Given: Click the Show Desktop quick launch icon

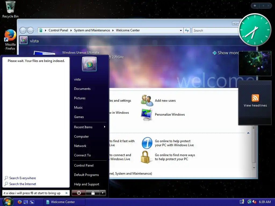Looking at the screenshot, I should [x=26, y=202].
